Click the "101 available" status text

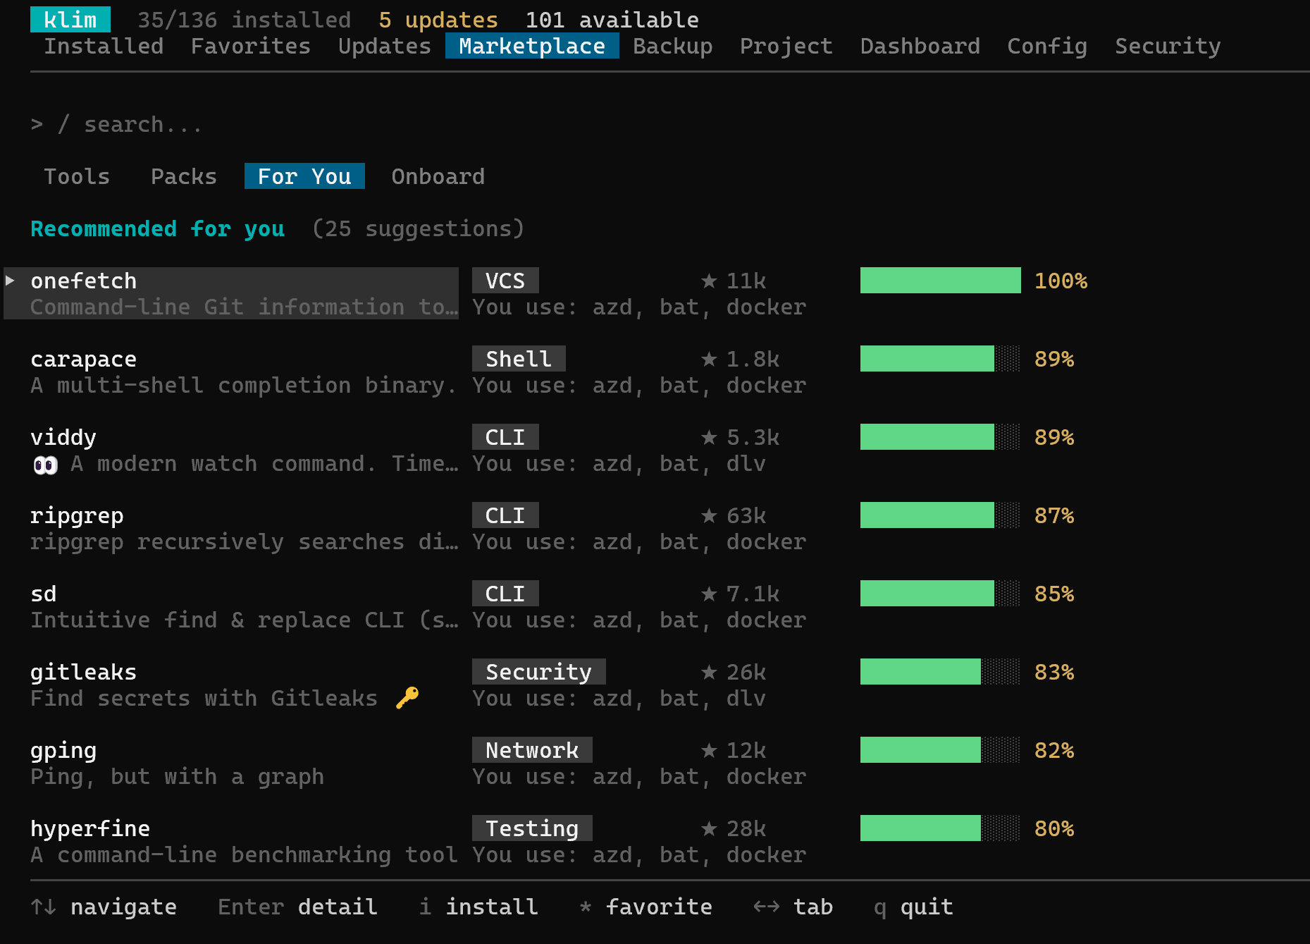tap(612, 20)
